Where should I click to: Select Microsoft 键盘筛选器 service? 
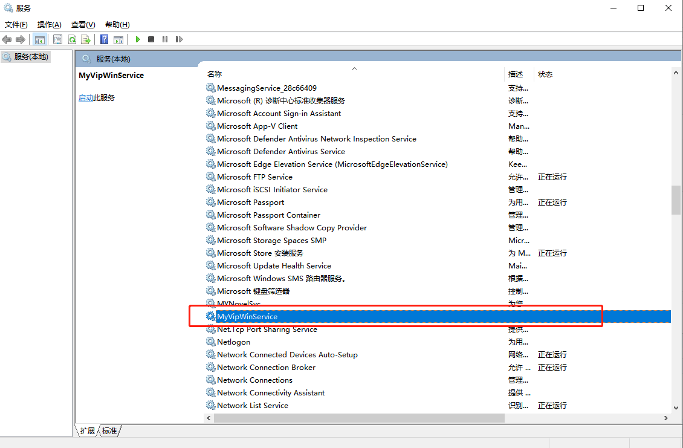point(438,291)
